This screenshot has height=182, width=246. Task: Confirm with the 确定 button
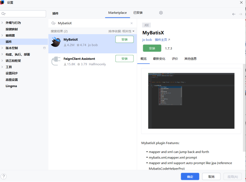pos(190,177)
